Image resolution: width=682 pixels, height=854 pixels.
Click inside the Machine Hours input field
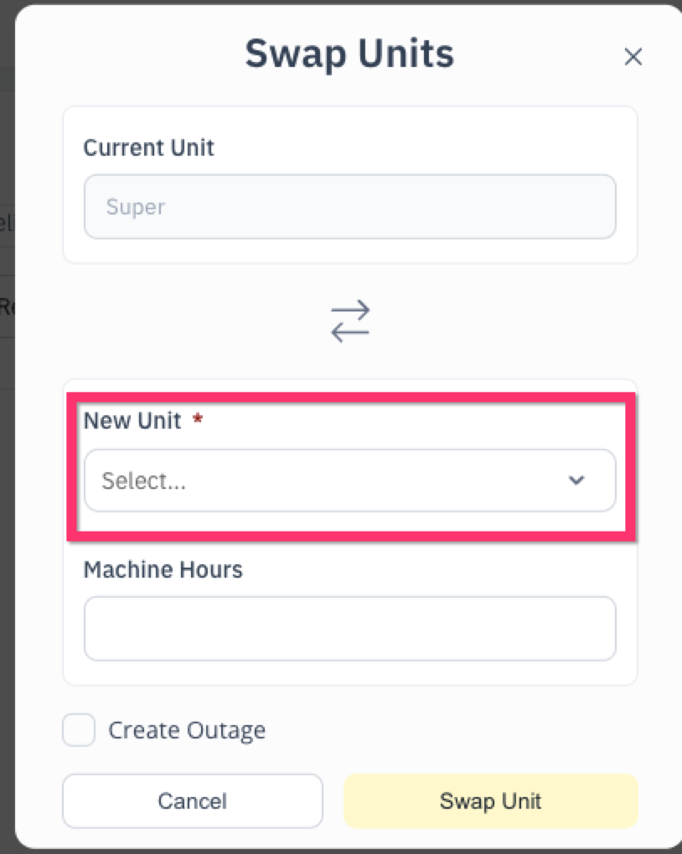pyautogui.click(x=349, y=628)
